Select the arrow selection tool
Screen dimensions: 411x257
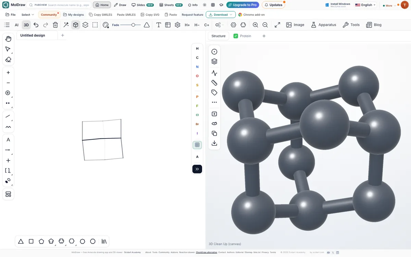click(x=8, y=49)
